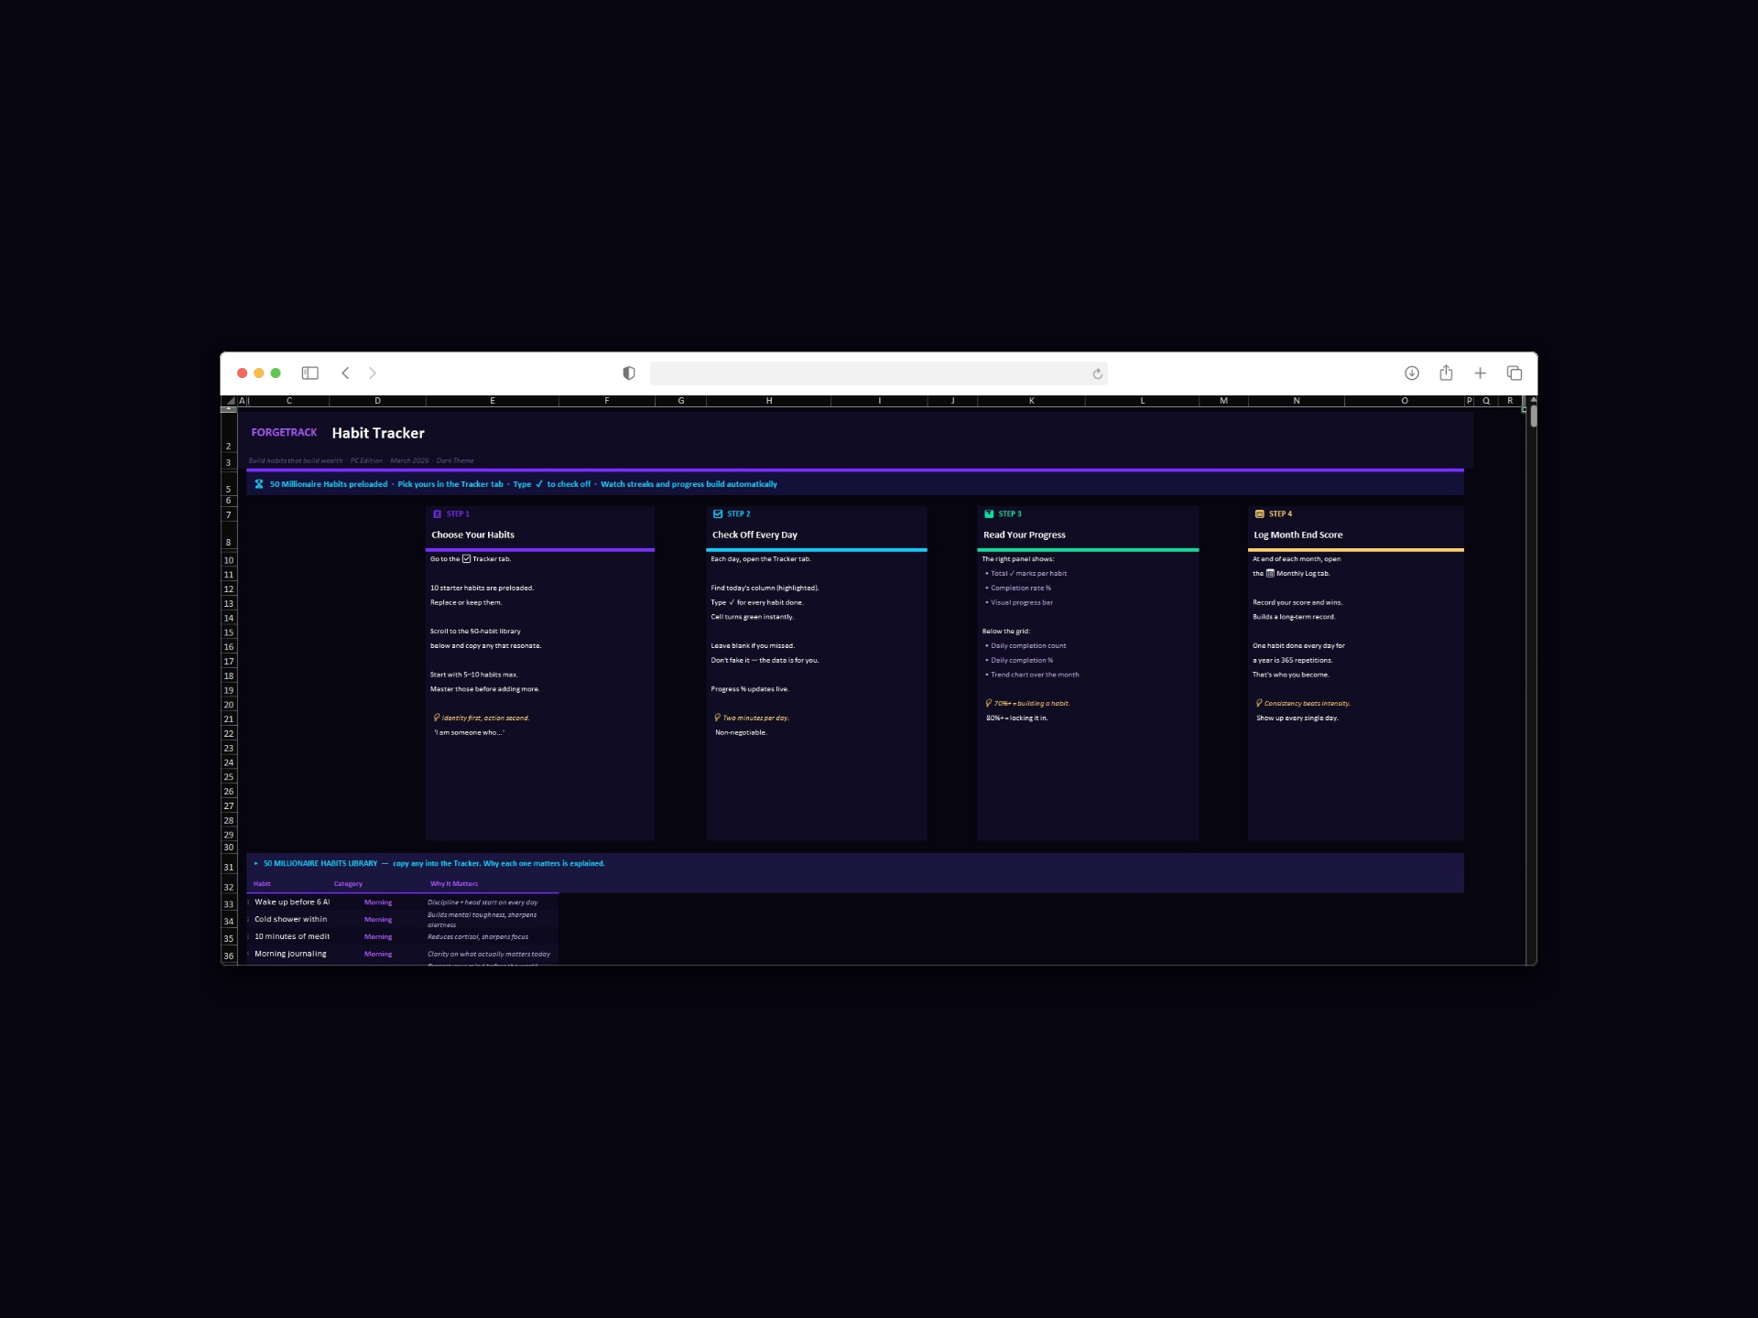Go back with the left chevron
The image size is (1758, 1318).
[x=345, y=373]
